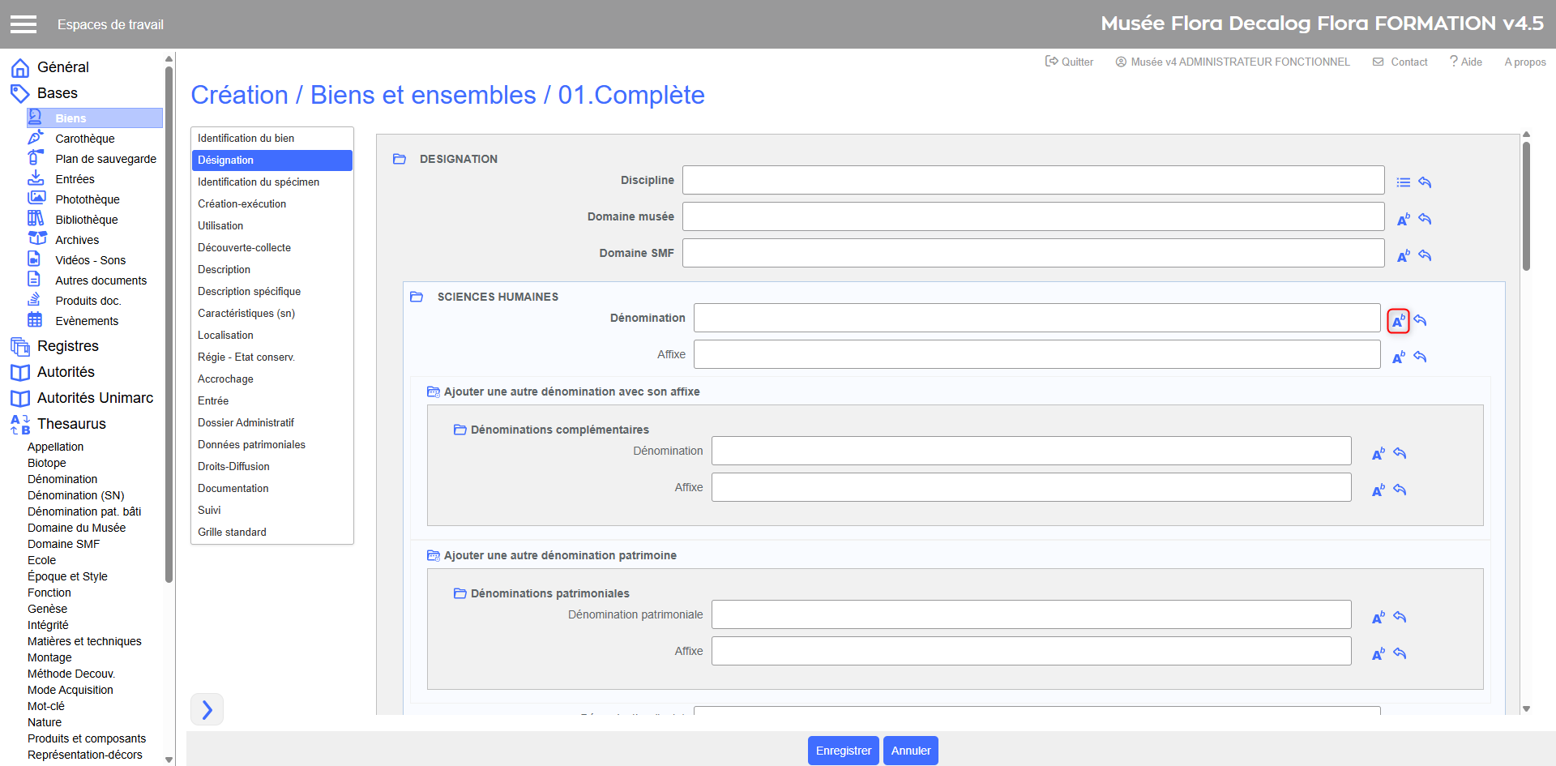Click the Quitter link

tap(1069, 62)
